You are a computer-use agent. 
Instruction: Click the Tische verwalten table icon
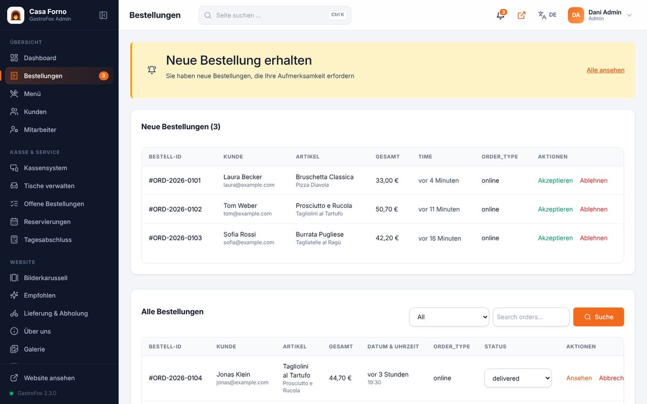point(14,186)
